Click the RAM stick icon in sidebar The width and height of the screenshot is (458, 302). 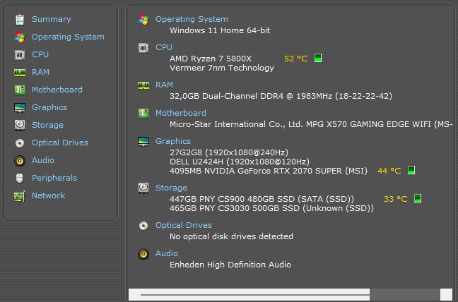point(20,72)
